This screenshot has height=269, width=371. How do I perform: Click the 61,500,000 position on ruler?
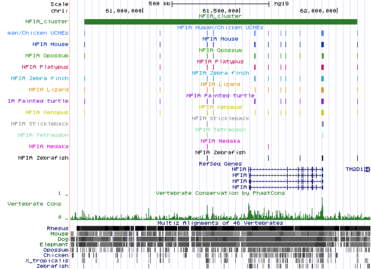click(221, 11)
